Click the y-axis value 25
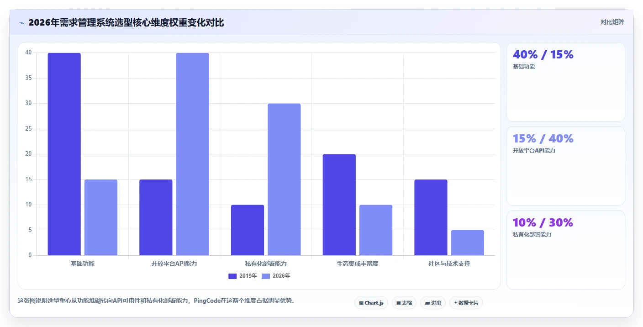The image size is (643, 327). [28, 129]
